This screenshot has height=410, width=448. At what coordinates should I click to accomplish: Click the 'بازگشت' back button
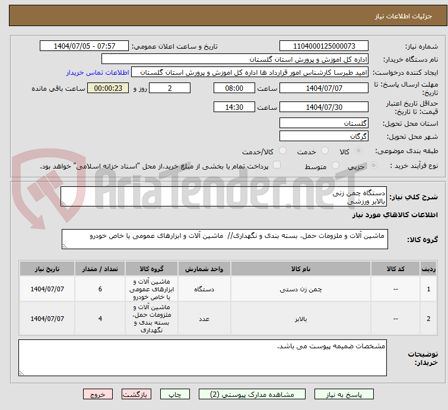(137, 394)
